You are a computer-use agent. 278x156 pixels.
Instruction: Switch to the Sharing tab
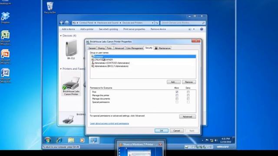(x=101, y=48)
